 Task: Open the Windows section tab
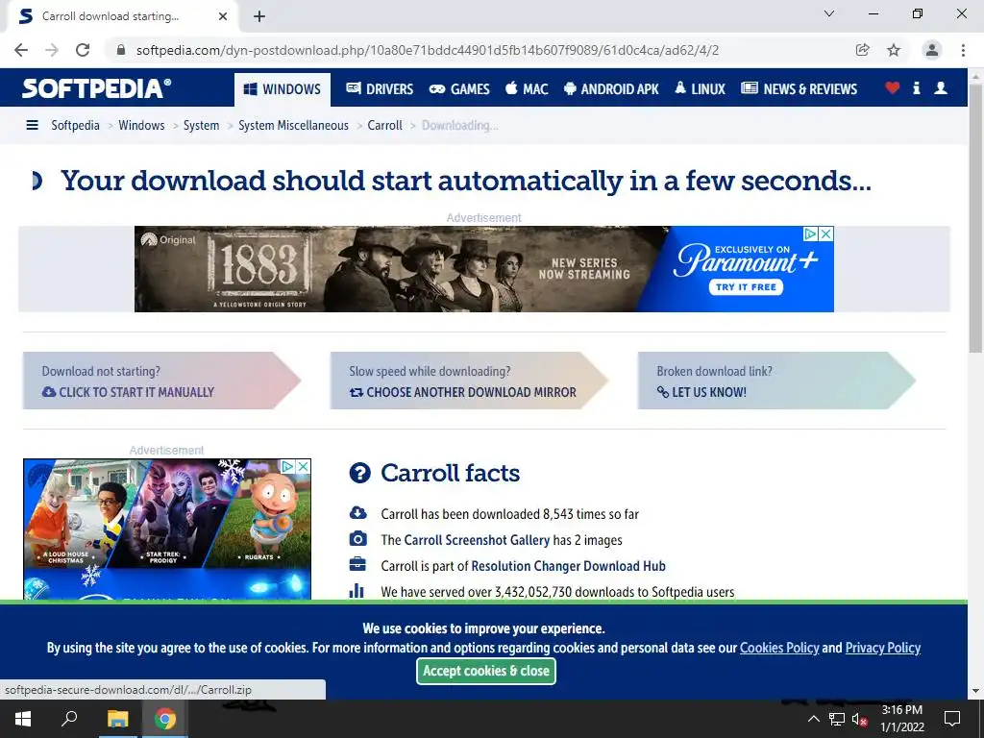[x=283, y=89]
